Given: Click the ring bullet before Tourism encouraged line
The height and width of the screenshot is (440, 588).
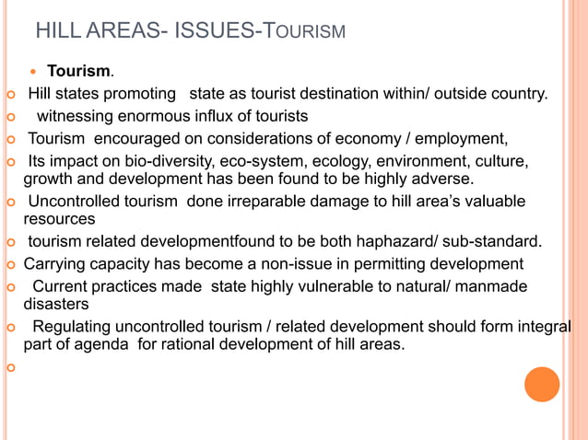Looking at the screenshot, I should 11,139.
